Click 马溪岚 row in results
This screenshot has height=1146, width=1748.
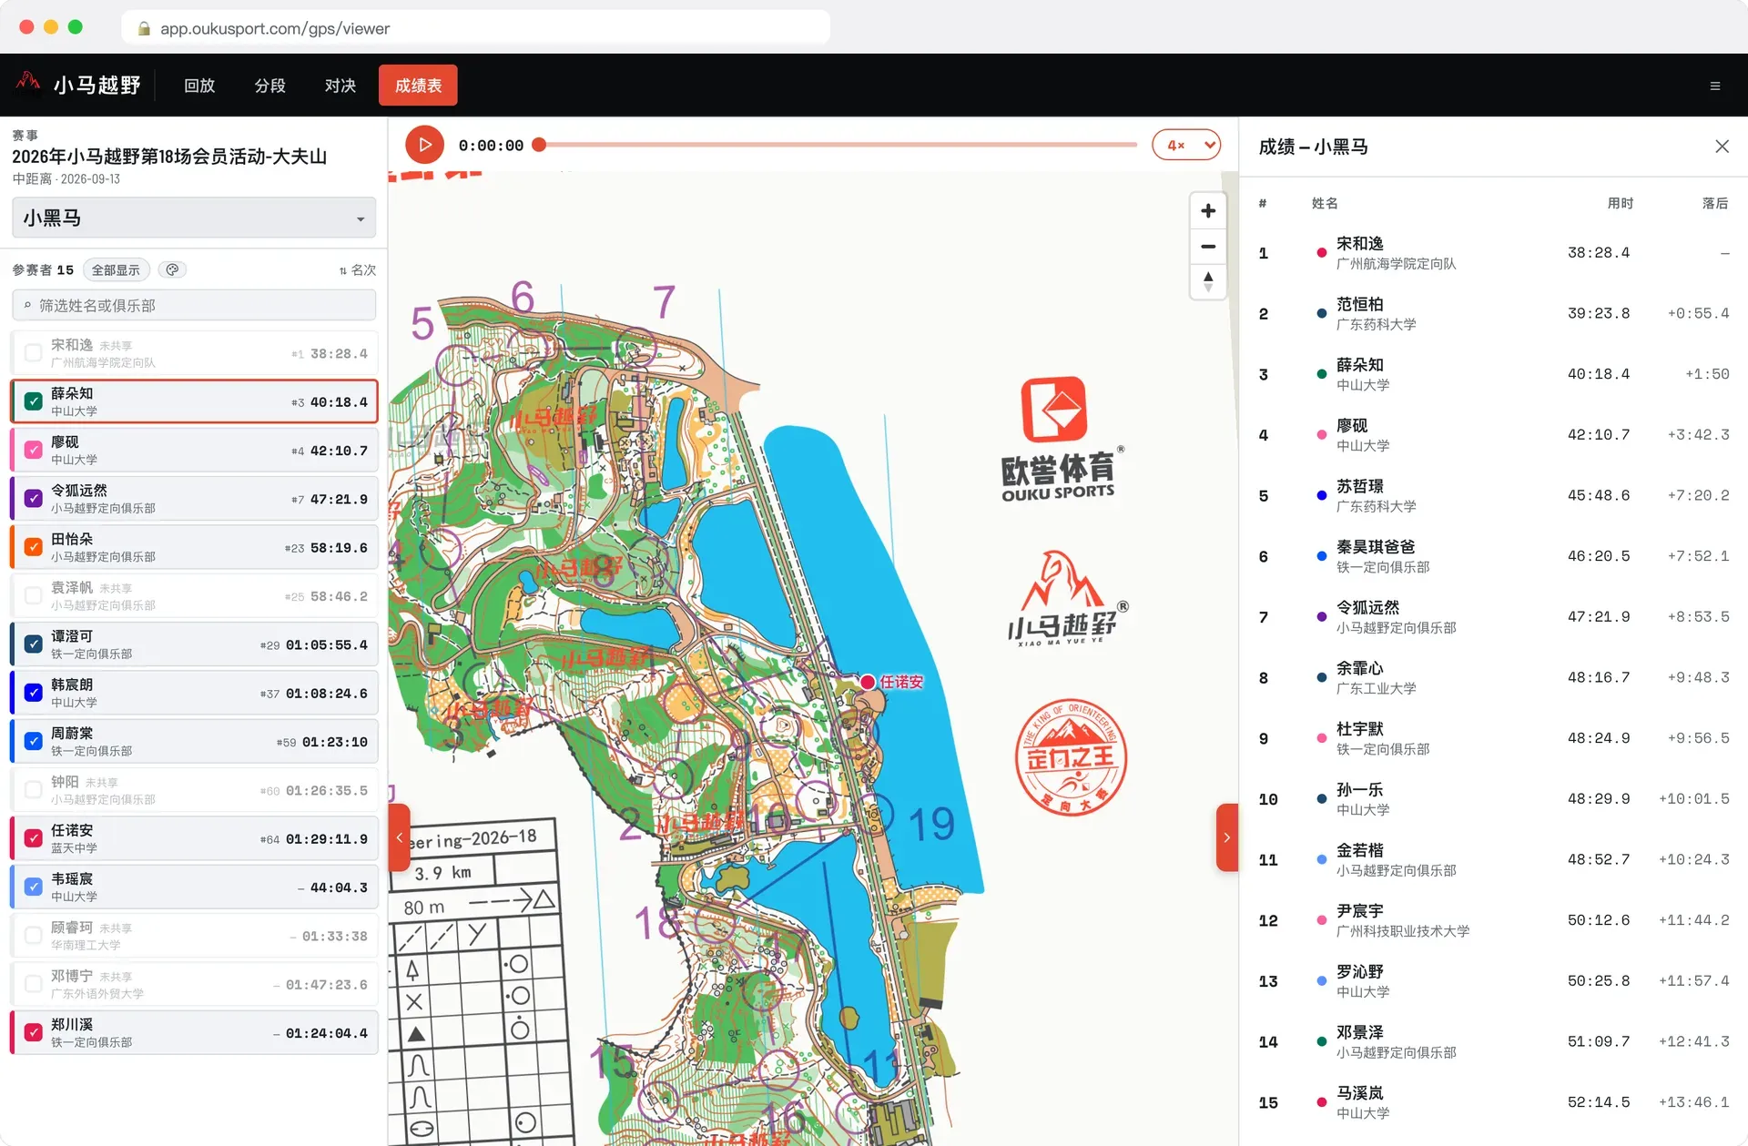[x=1493, y=1102]
